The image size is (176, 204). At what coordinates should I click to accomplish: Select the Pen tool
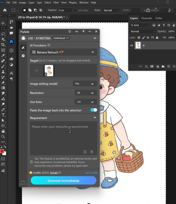pyautogui.click(x=3, y=110)
